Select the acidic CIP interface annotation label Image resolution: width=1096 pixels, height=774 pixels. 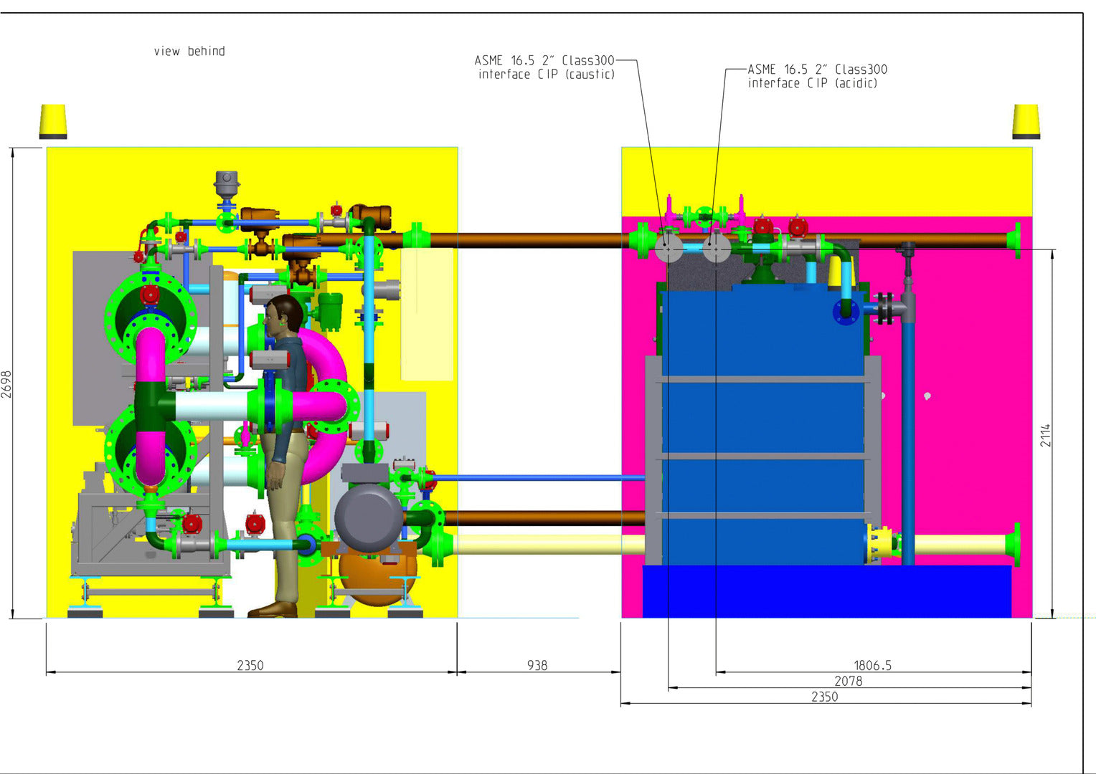click(x=817, y=76)
